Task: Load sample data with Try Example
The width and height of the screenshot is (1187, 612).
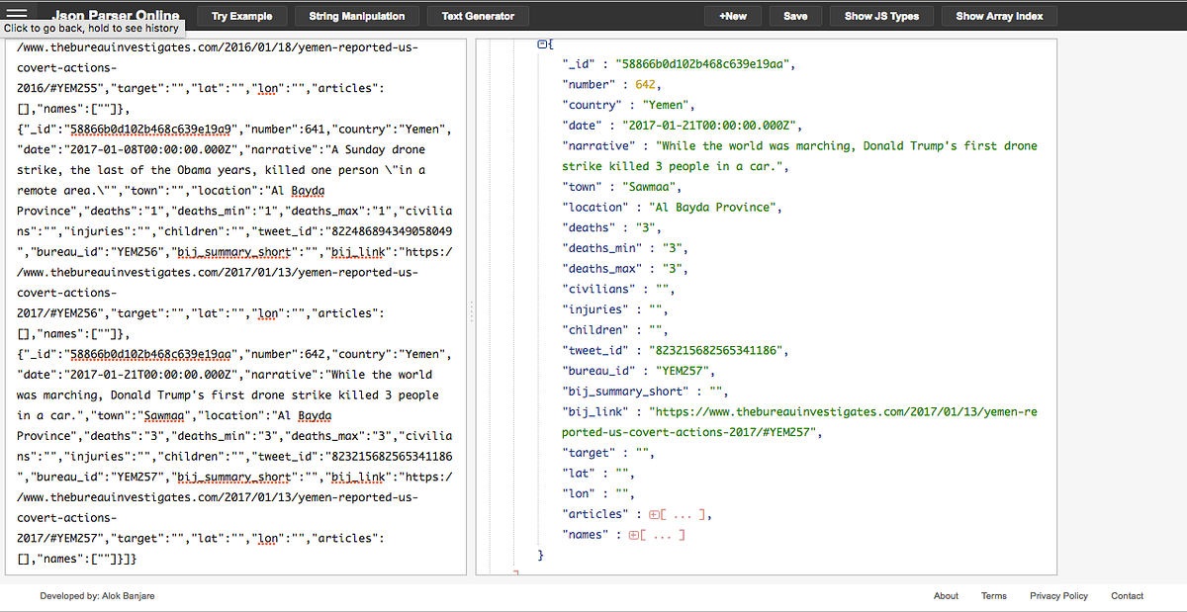Action: (241, 16)
